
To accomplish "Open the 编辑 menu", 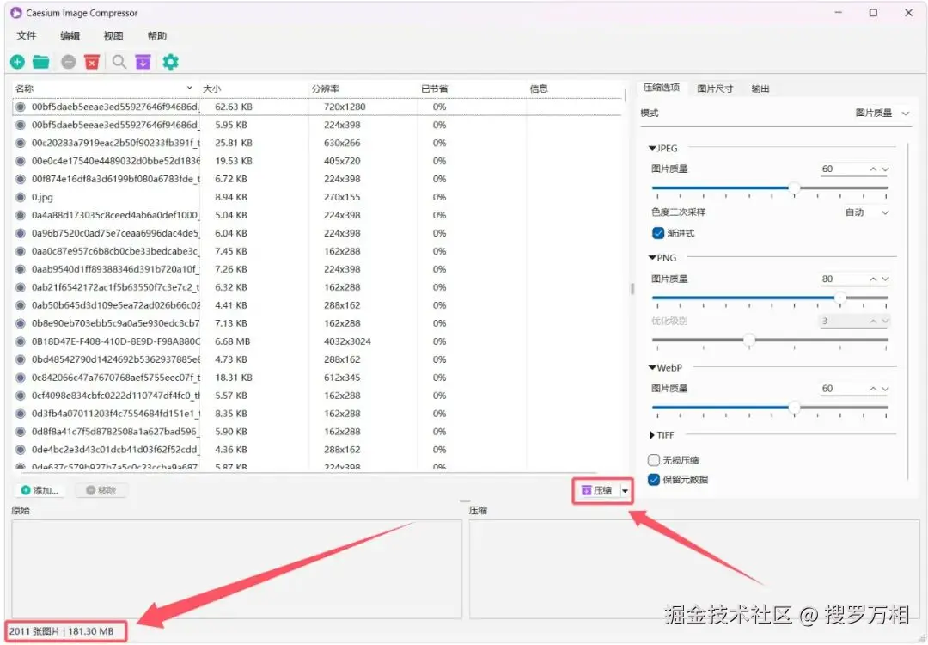I will (x=70, y=35).
